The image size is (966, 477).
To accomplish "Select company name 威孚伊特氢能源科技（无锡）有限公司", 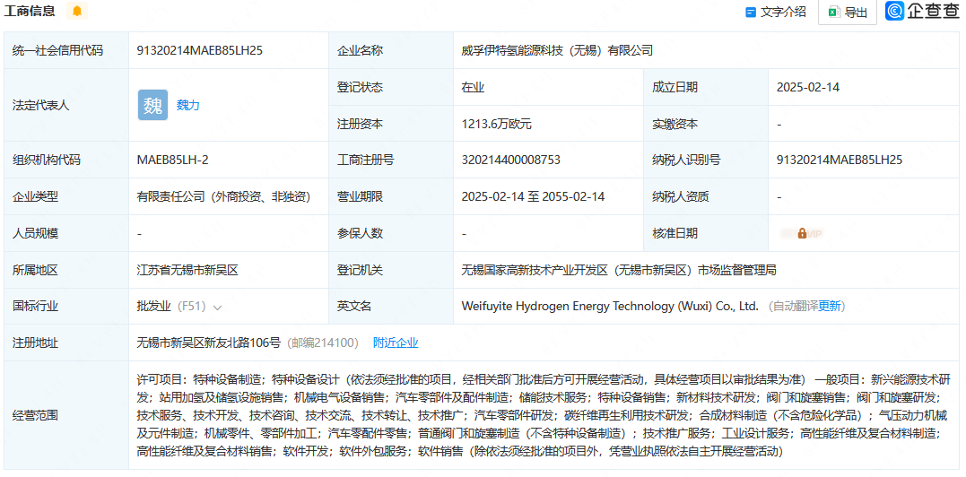I will click(556, 50).
